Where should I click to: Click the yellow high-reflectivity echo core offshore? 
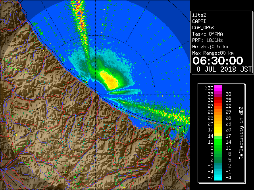(x=109, y=80)
